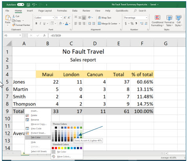Open Format as Table dropdown

click(169, 21)
